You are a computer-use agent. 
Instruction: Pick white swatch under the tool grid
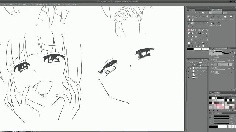(198, 49)
